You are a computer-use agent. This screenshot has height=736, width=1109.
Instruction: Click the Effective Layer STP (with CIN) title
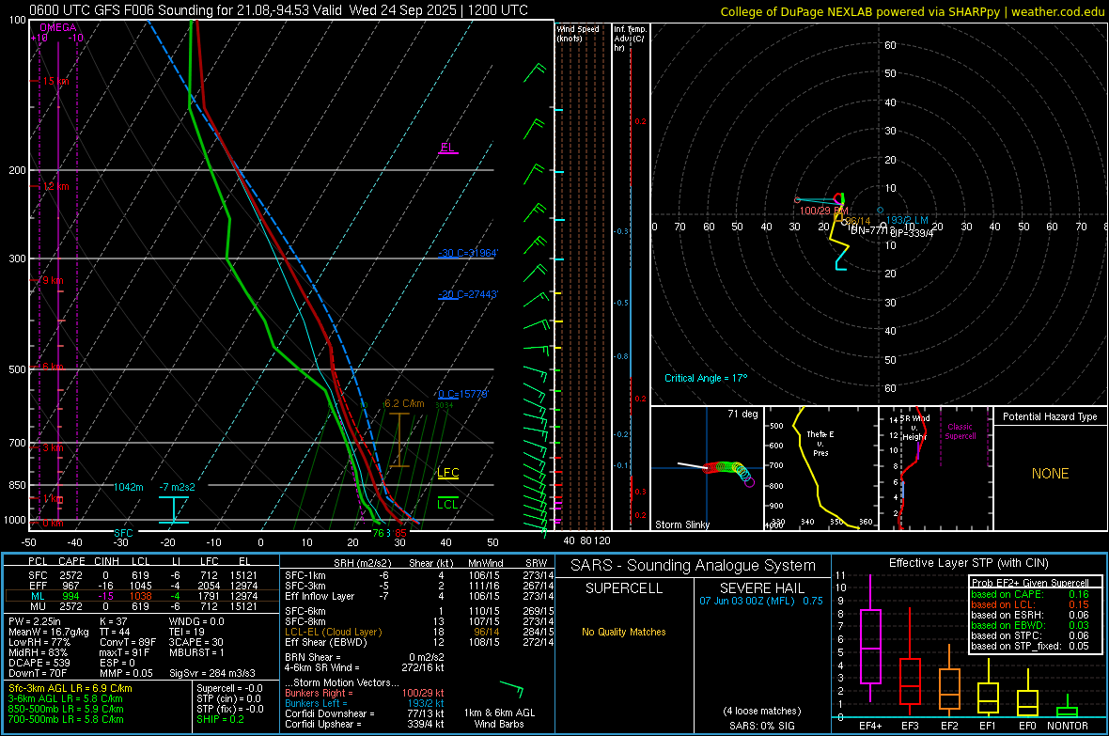[x=969, y=563]
